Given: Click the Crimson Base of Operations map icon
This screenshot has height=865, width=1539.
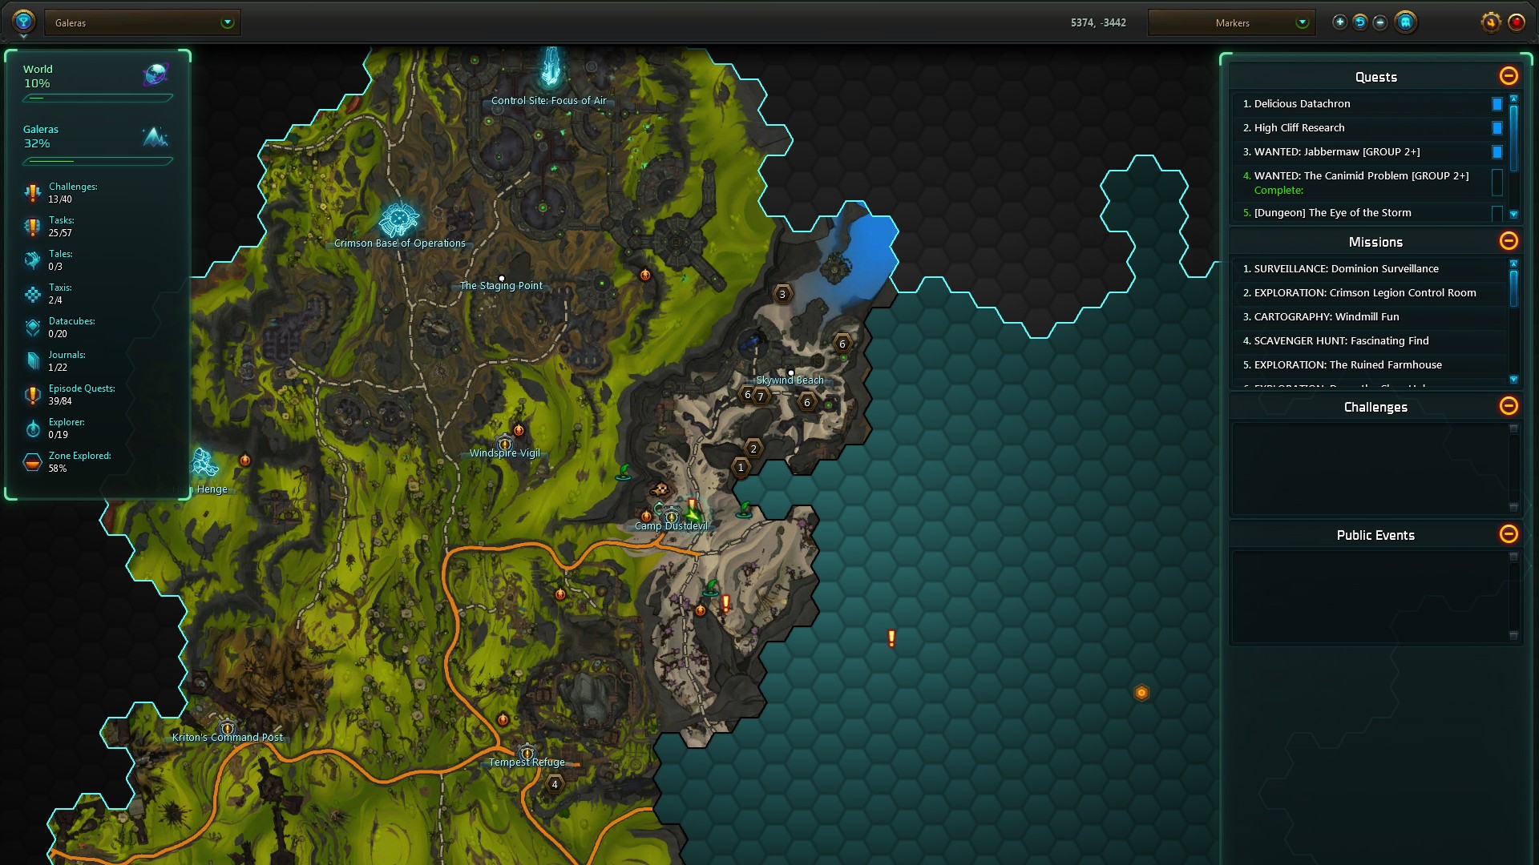Looking at the screenshot, I should [x=398, y=219].
